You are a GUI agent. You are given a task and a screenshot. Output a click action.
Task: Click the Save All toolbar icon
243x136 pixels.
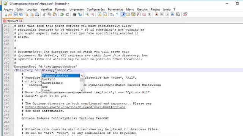21,14
